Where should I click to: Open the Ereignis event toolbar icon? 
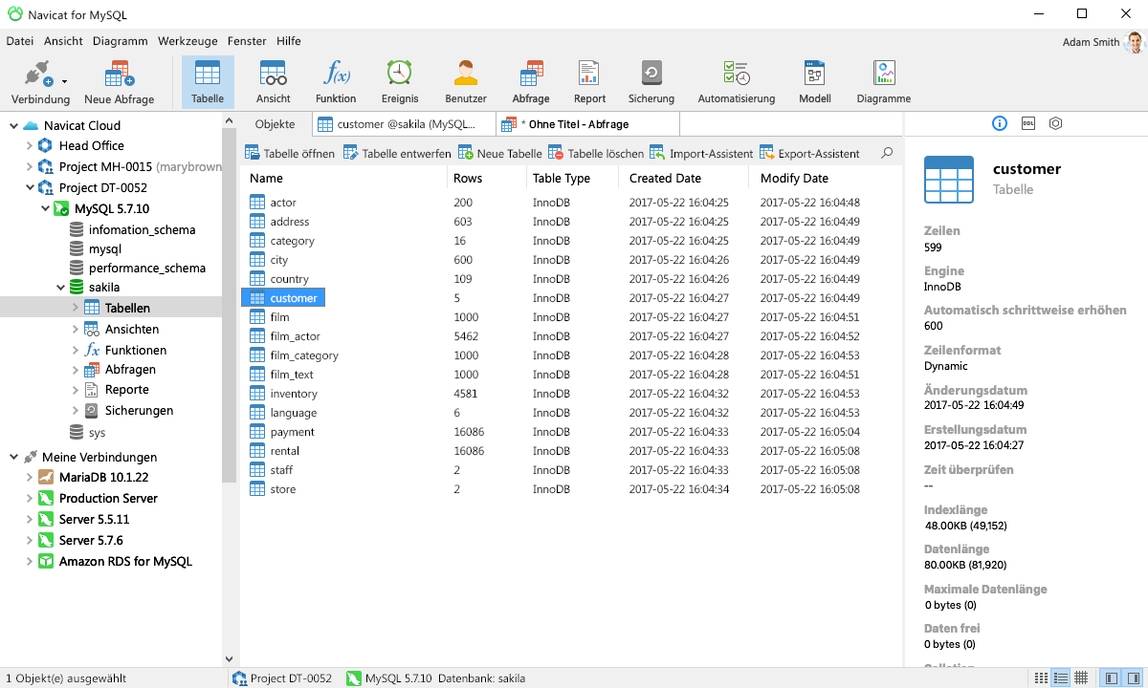(399, 82)
